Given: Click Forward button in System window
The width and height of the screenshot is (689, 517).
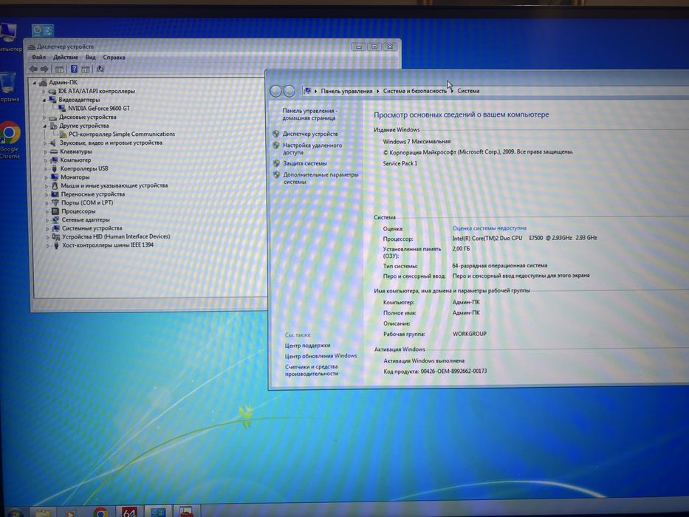Looking at the screenshot, I should point(289,91).
